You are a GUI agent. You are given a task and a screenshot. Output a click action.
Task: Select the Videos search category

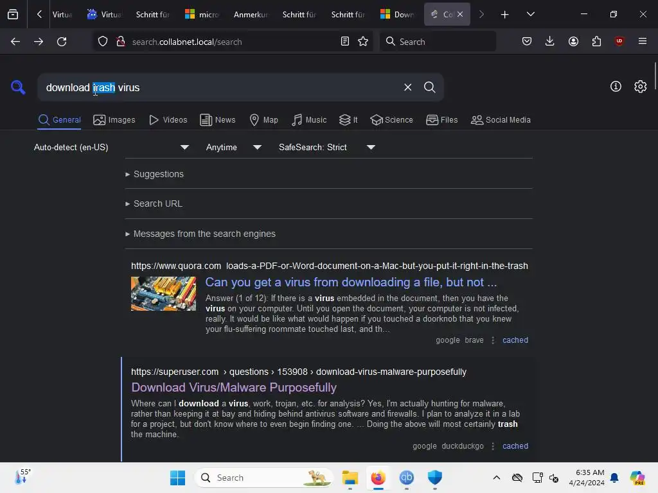click(x=168, y=120)
